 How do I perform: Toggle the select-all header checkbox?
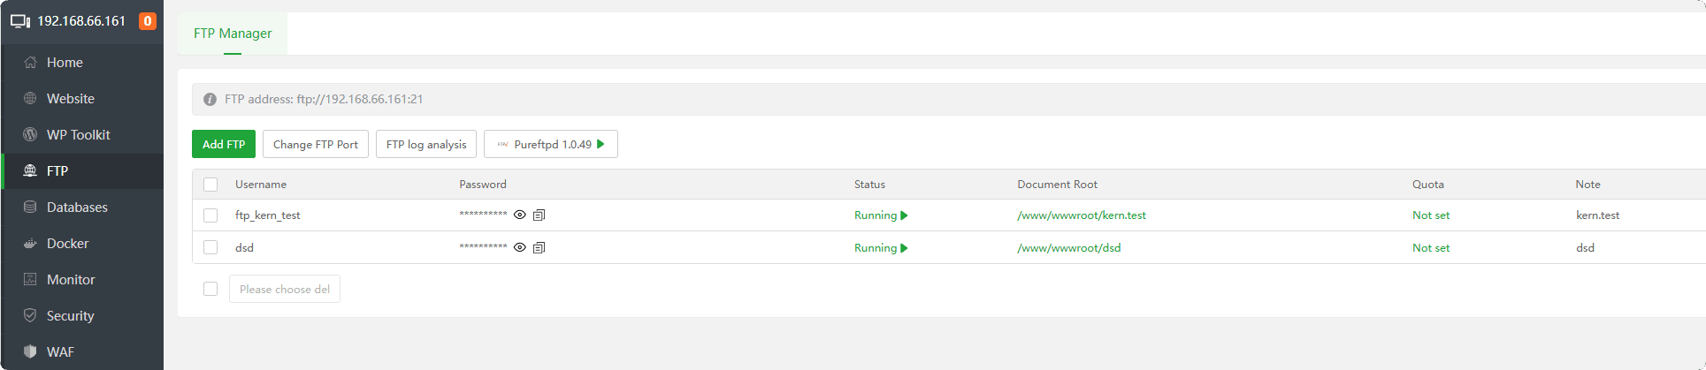click(210, 185)
